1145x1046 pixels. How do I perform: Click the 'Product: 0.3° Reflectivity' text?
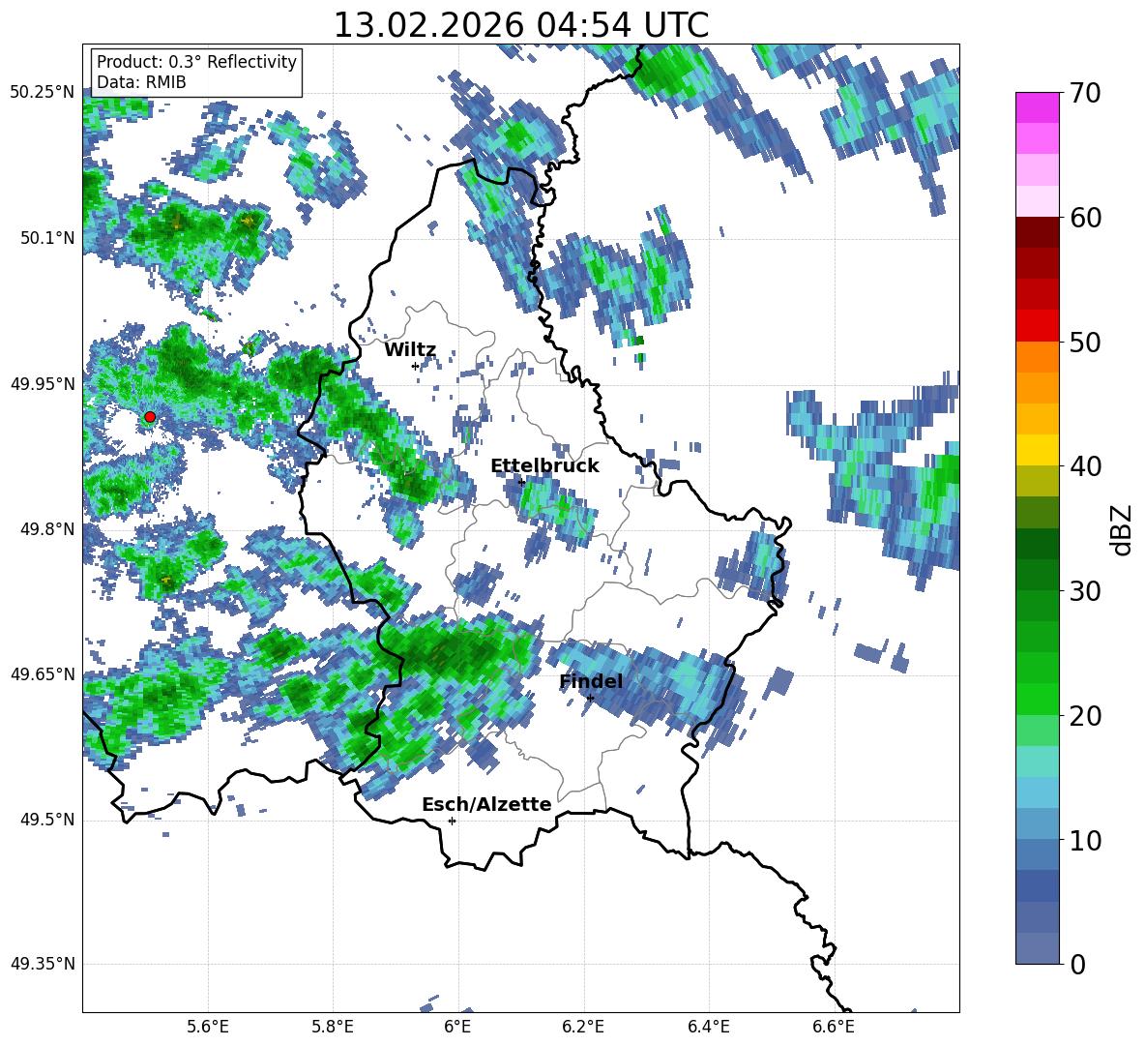pyautogui.click(x=196, y=62)
